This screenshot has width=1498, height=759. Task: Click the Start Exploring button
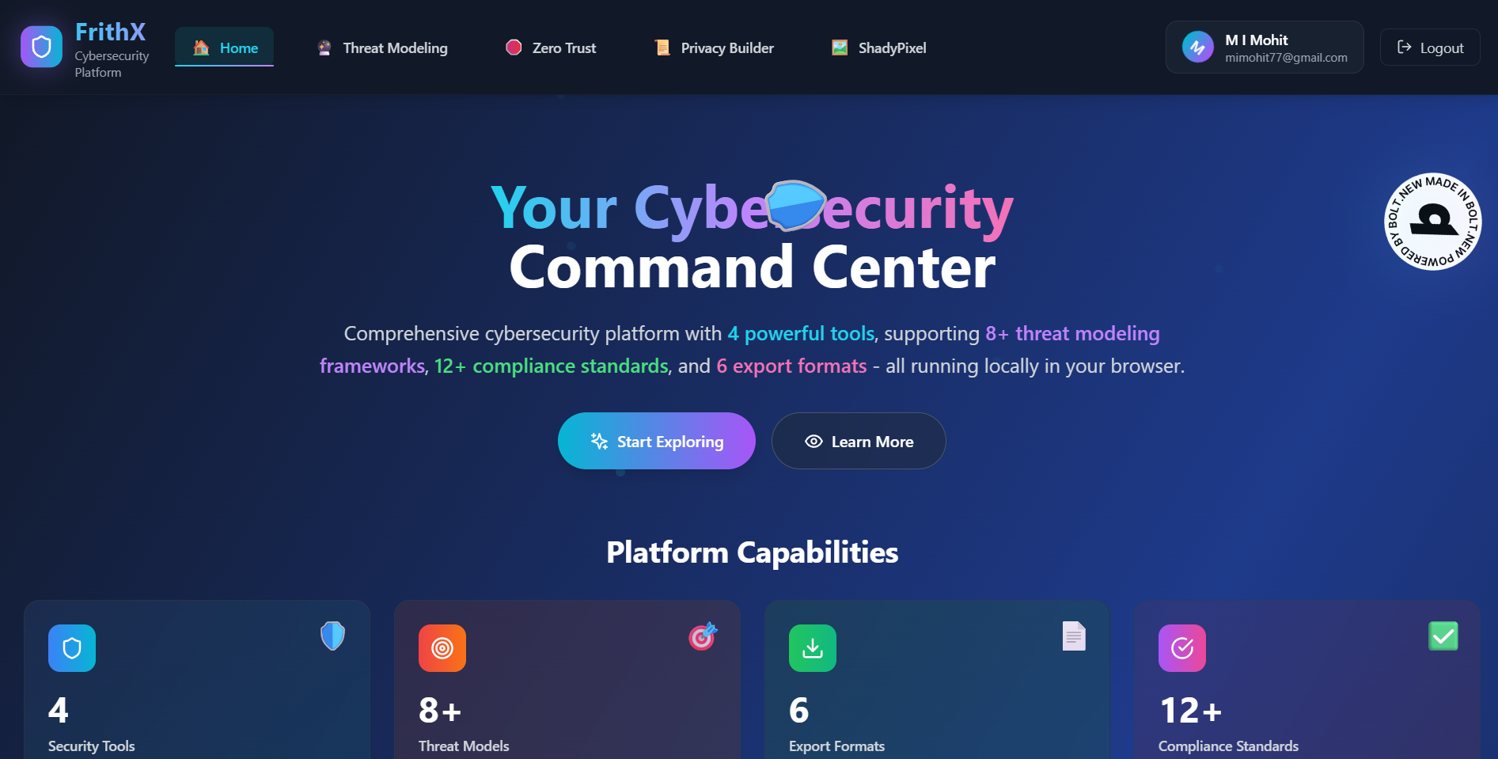click(x=657, y=441)
